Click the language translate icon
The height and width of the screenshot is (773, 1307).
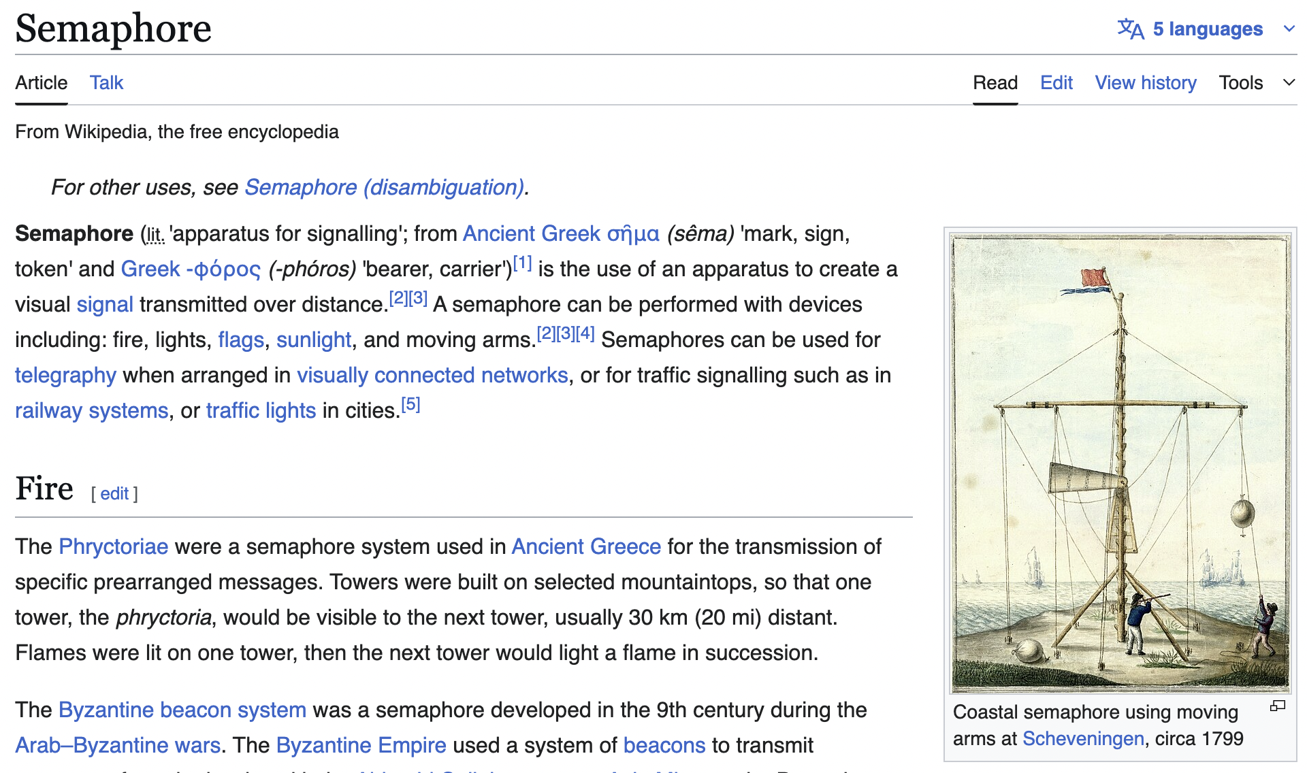[1130, 29]
